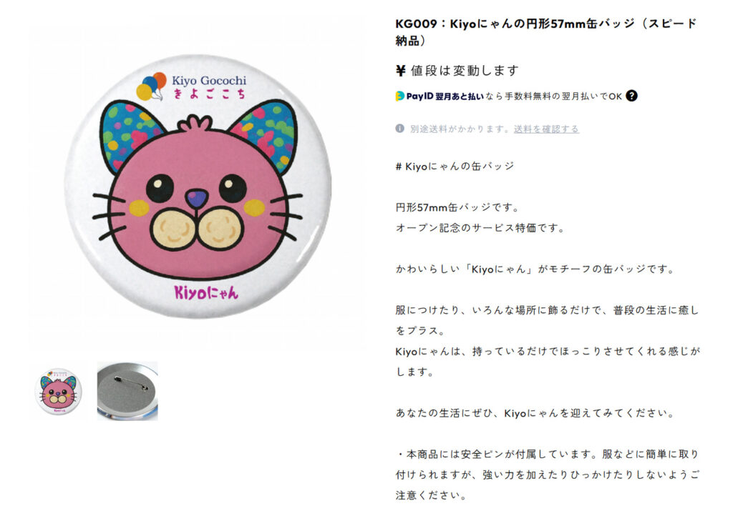Click the Kiyo Gocochi きよごこち text
The height and width of the screenshot is (506, 733).
[209, 87]
